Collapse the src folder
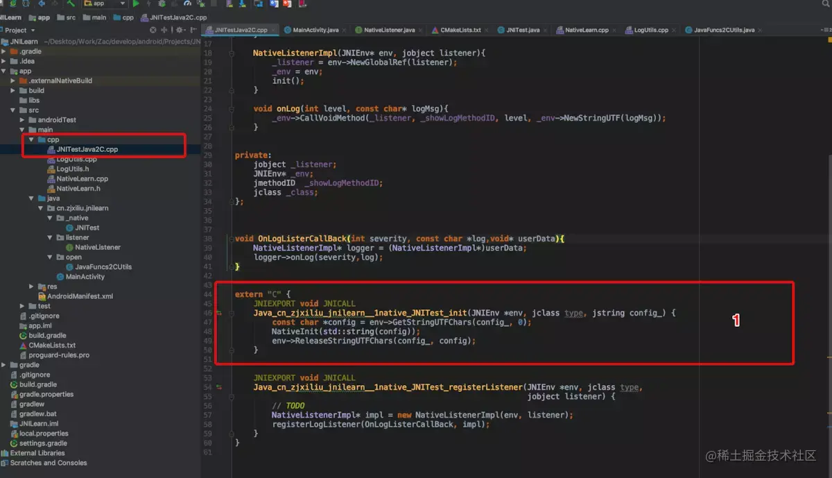The height and width of the screenshot is (478, 832). [13, 110]
